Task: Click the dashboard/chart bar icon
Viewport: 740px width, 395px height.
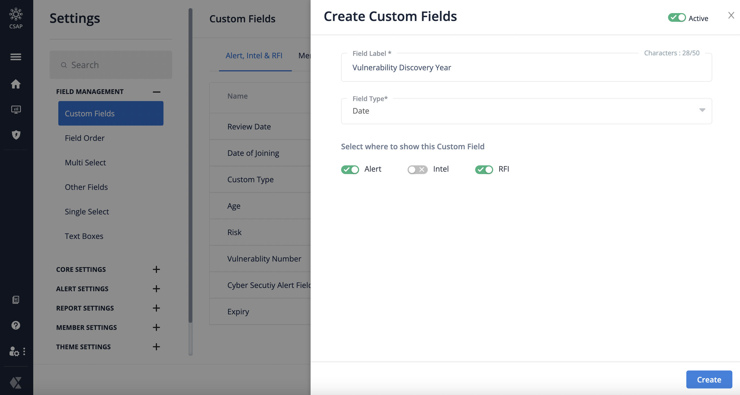Action: click(x=16, y=109)
